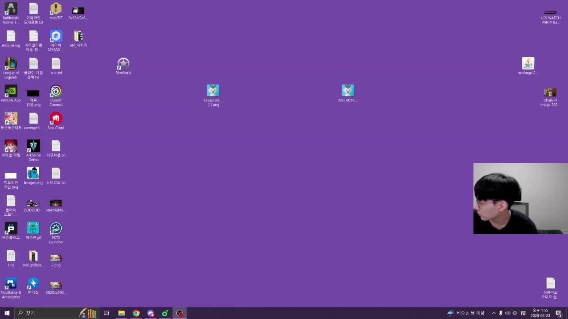This screenshot has width=568, height=319.
Task: Select the PlayStation Accessories shortcut
Action: point(11,288)
